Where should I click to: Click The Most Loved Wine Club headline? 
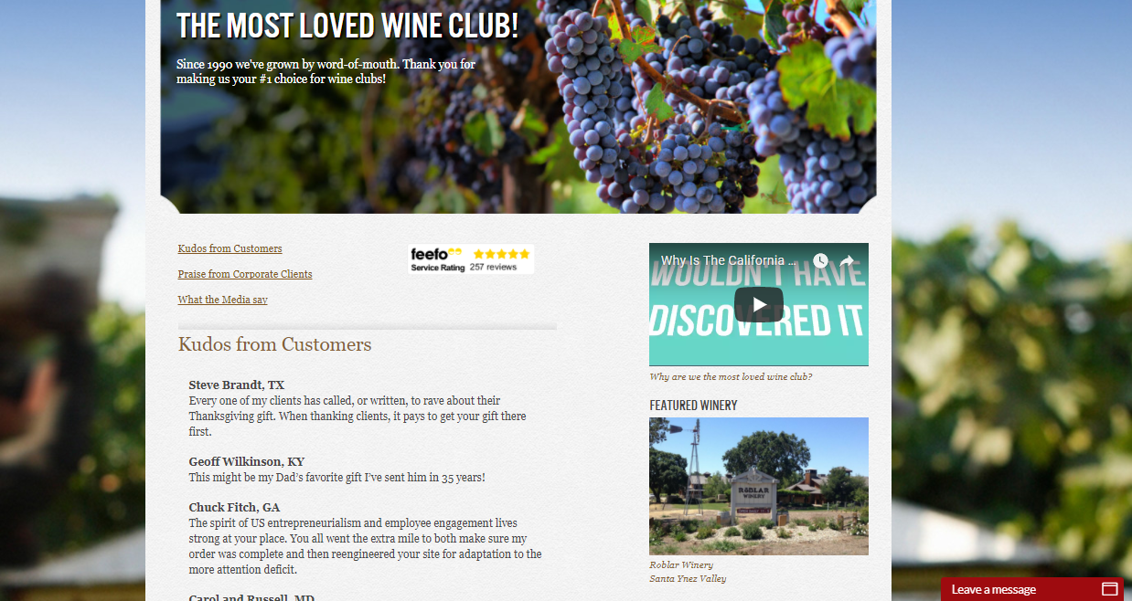coord(347,26)
